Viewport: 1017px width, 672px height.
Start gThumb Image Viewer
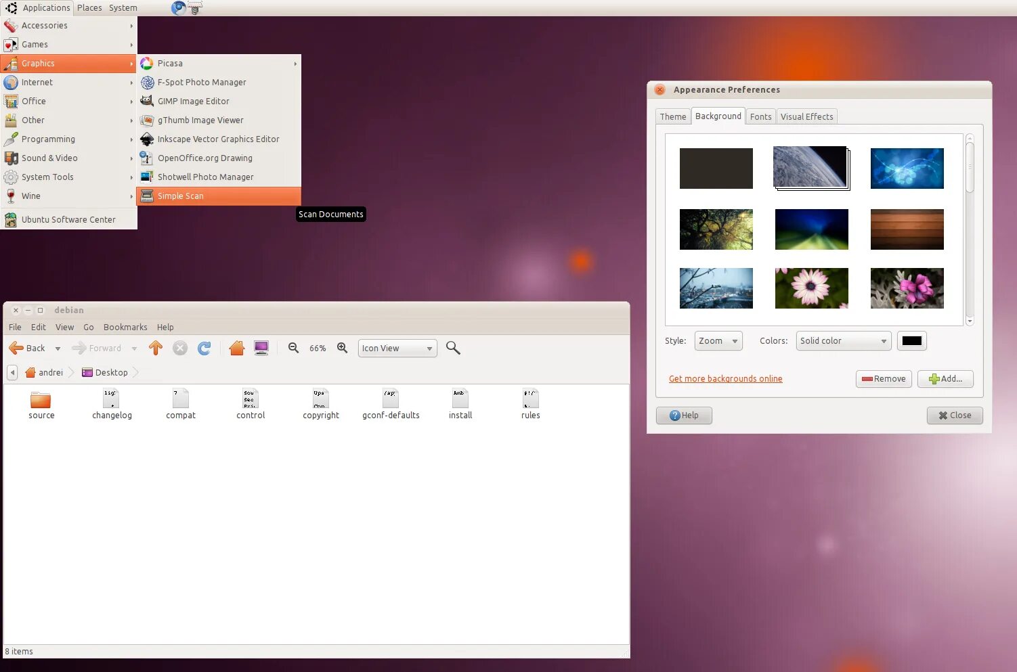(219, 120)
